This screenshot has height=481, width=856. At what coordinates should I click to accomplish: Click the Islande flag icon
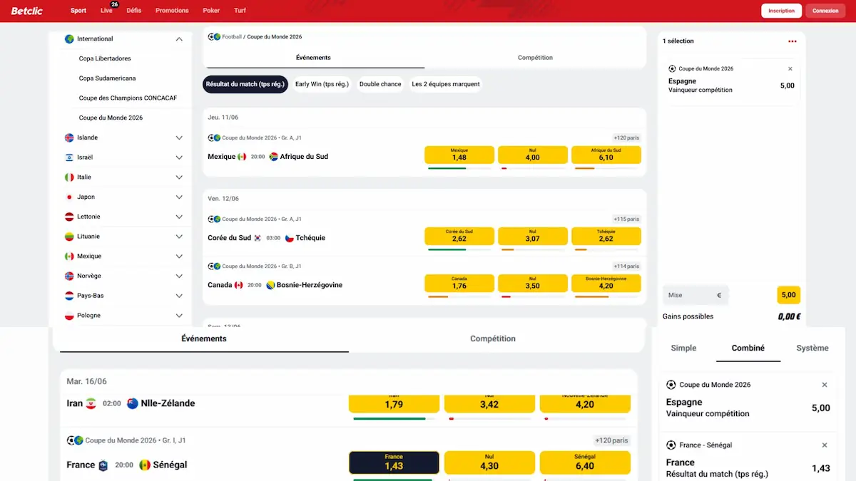(69, 138)
